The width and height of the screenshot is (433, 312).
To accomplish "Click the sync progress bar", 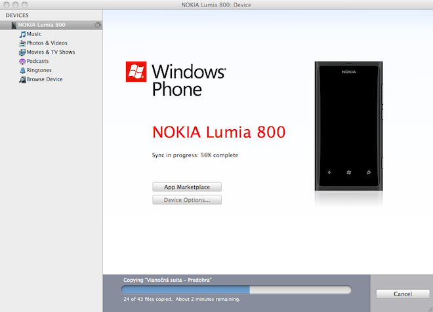I will 236,290.
